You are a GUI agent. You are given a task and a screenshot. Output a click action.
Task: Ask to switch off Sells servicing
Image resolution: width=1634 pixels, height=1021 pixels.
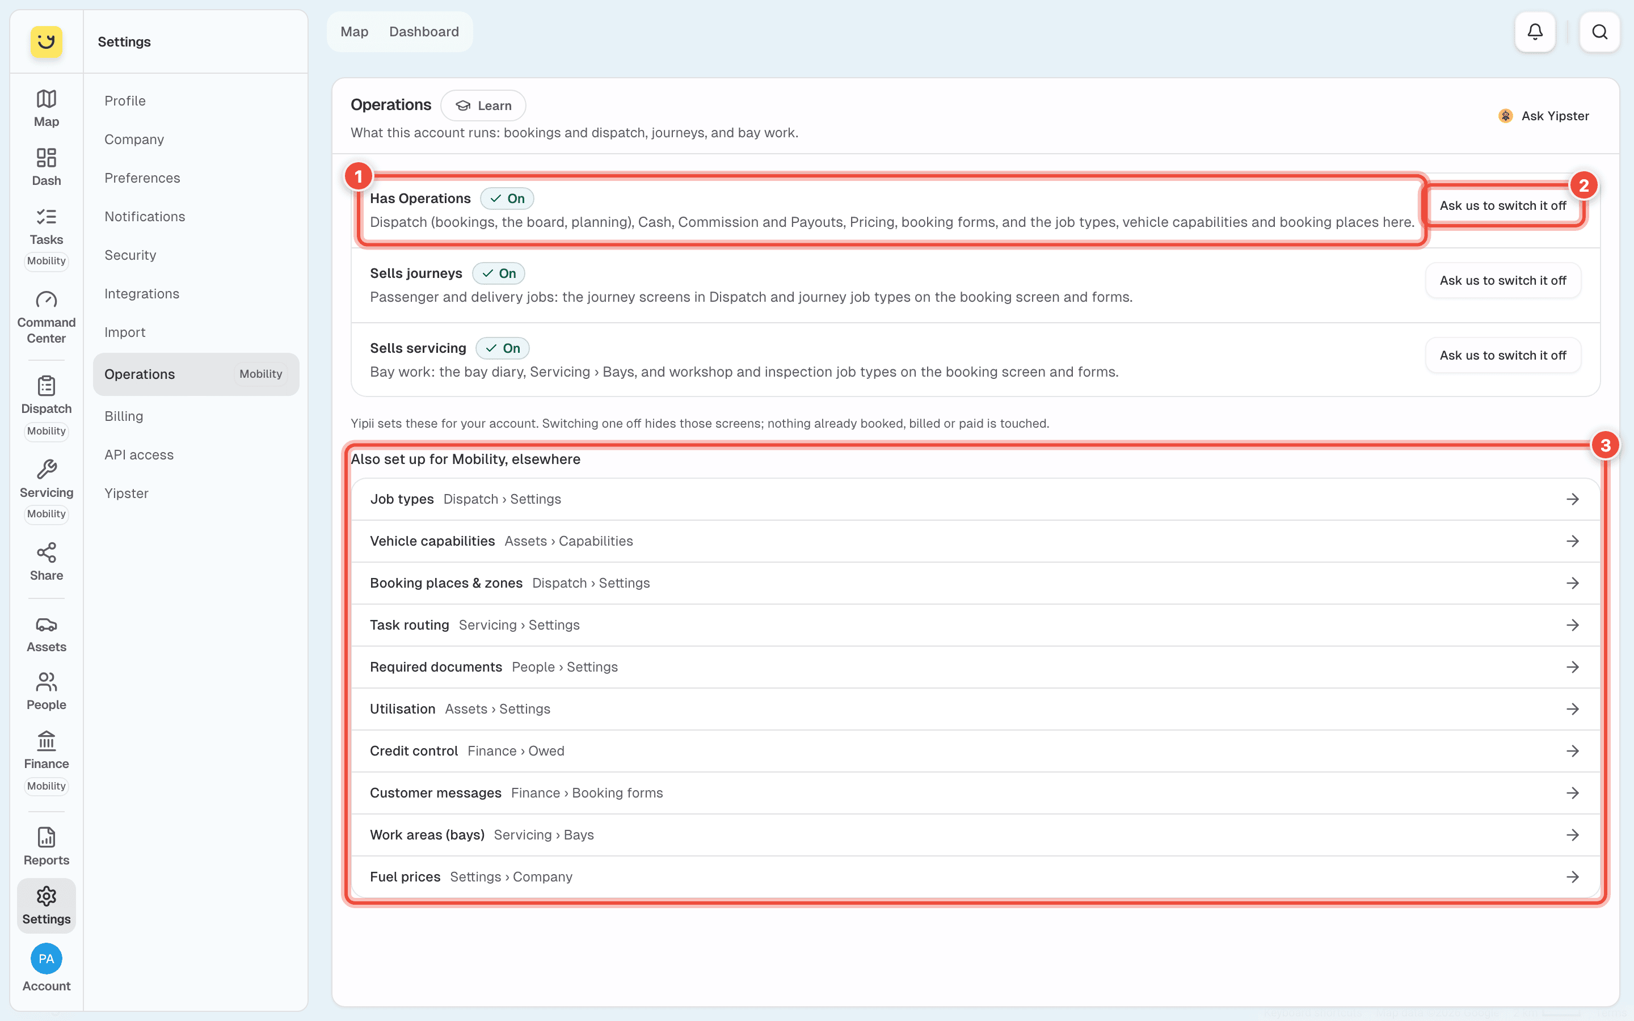(1502, 355)
